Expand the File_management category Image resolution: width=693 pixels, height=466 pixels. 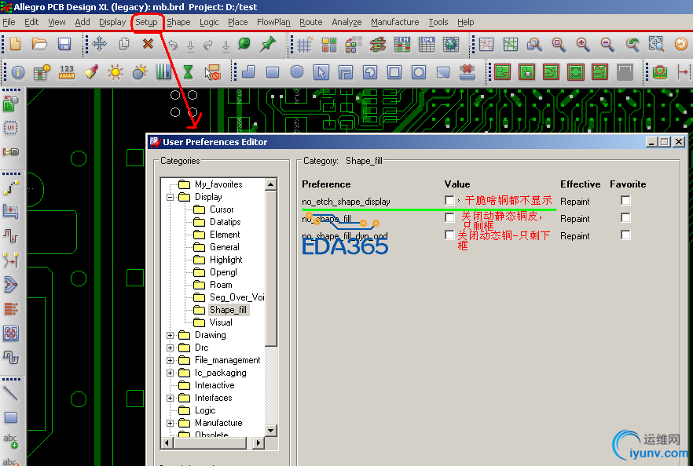[x=170, y=361]
